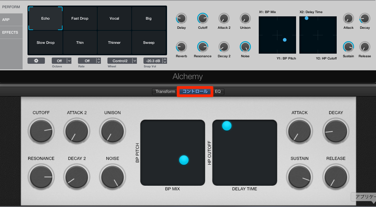Click the small Decay 2 knob in Alchemy
The width and height of the screenshot is (376, 207).
[x=224, y=47]
